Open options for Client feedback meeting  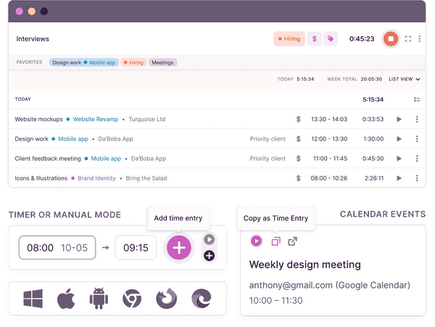[x=417, y=158]
